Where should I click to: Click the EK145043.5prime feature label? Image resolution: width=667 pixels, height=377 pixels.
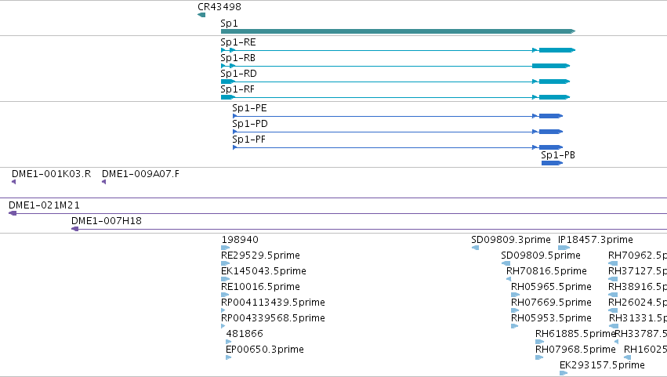[x=263, y=271]
